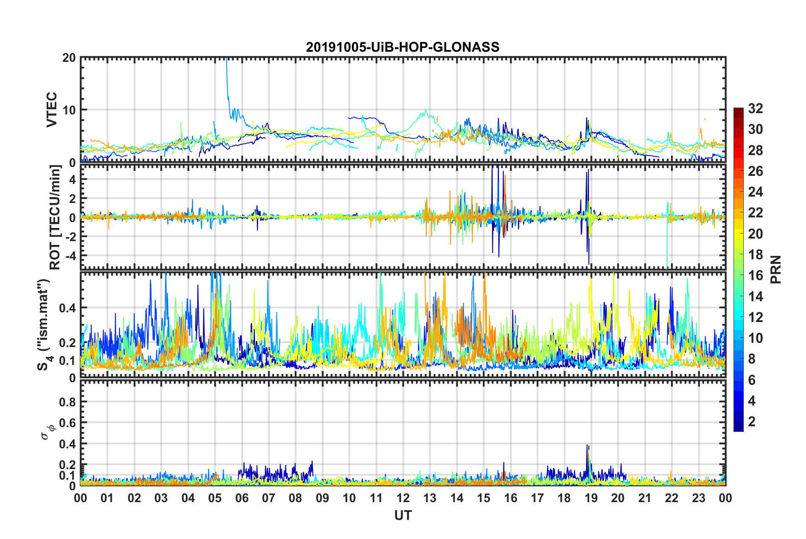Click the S4 ("ism.mat") y-axis label

click(44, 325)
